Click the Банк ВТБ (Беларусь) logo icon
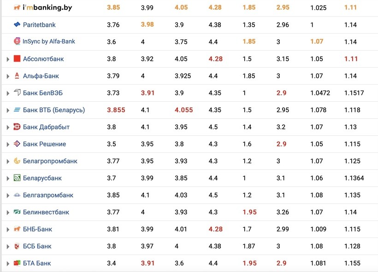This screenshot has width=378, height=272. (x=17, y=110)
